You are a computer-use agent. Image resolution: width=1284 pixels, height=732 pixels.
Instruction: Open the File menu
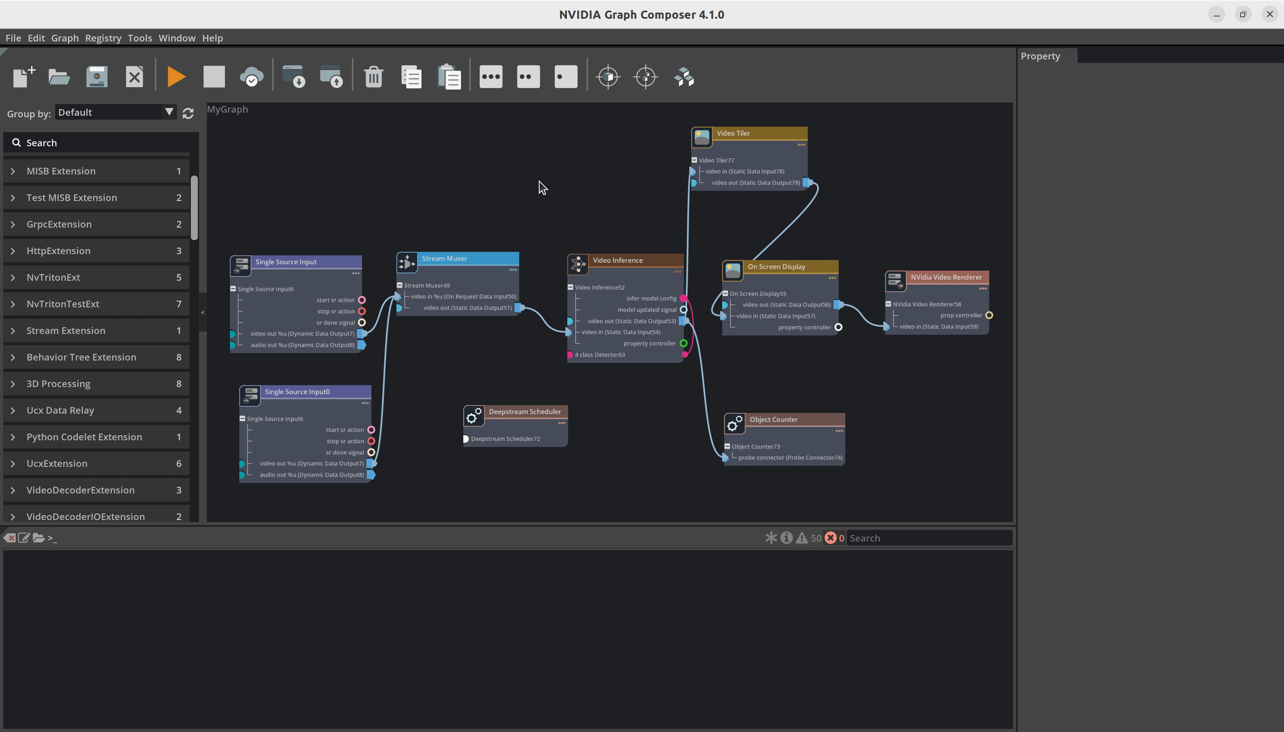click(x=13, y=37)
